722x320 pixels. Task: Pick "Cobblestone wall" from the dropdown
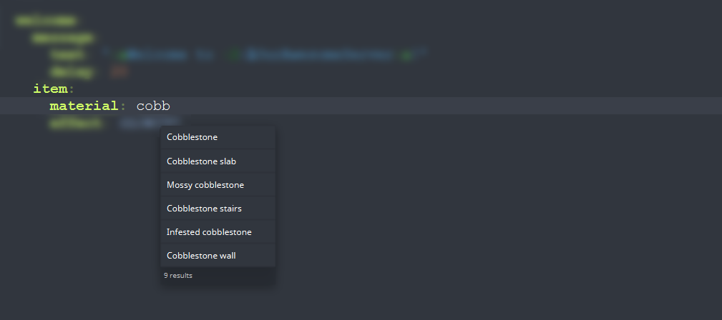tap(218, 255)
